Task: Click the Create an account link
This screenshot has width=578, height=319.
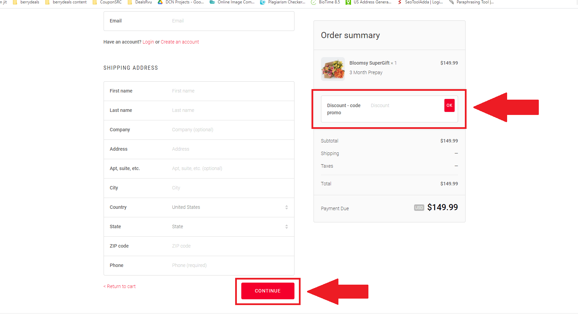Action: pos(180,42)
